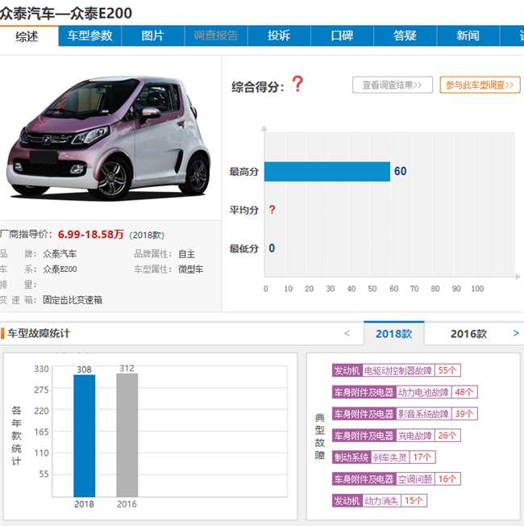
Task: Switch to the 答疑 tab
Action: [x=405, y=35]
